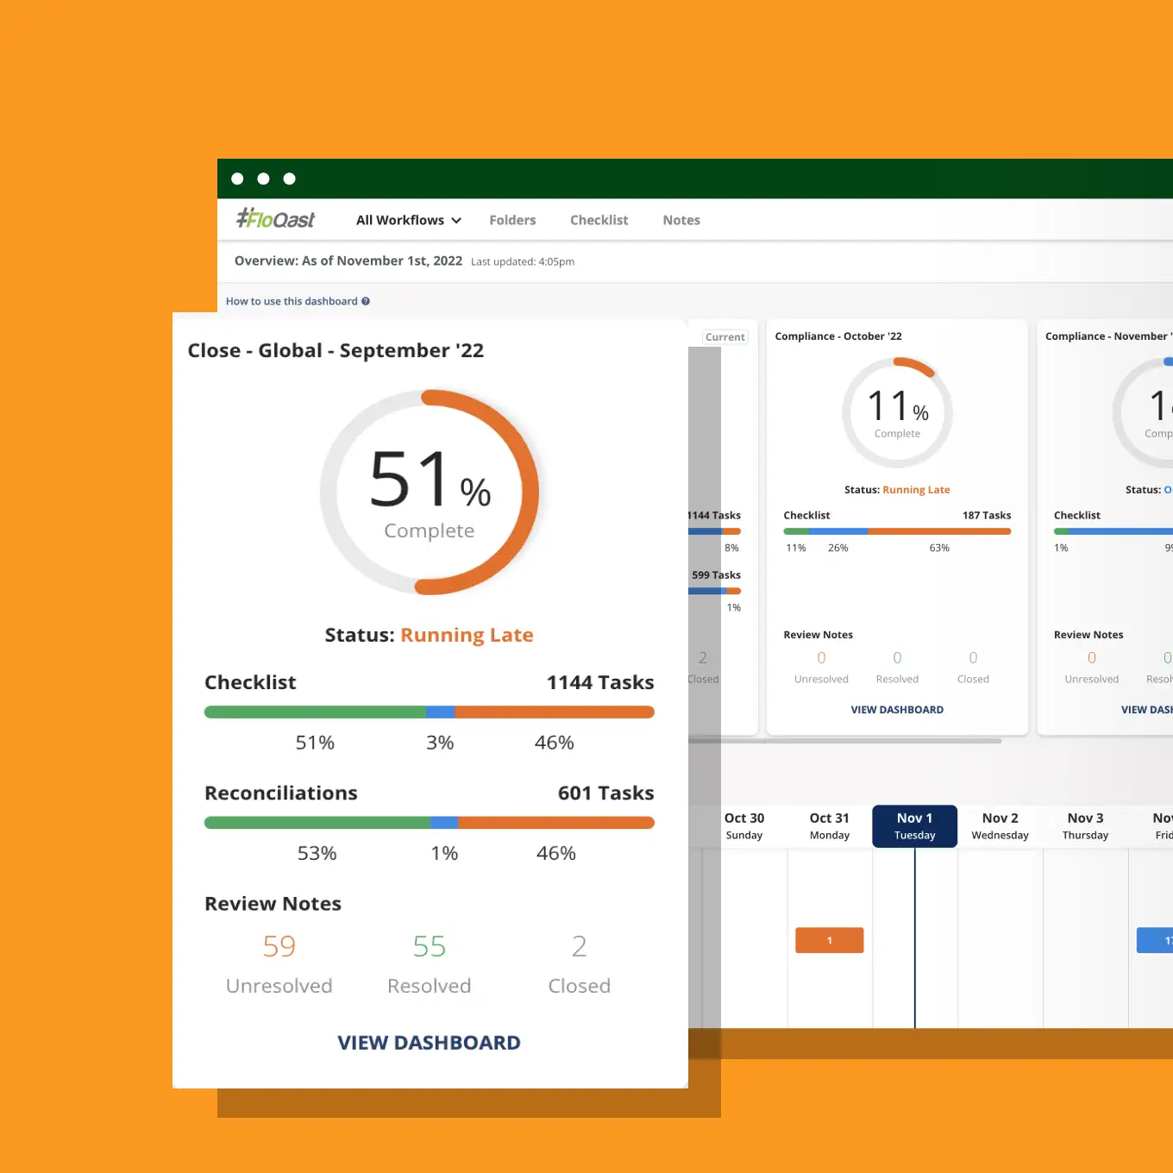
Task: Click the 11% complete progress ring
Action: [897, 413]
